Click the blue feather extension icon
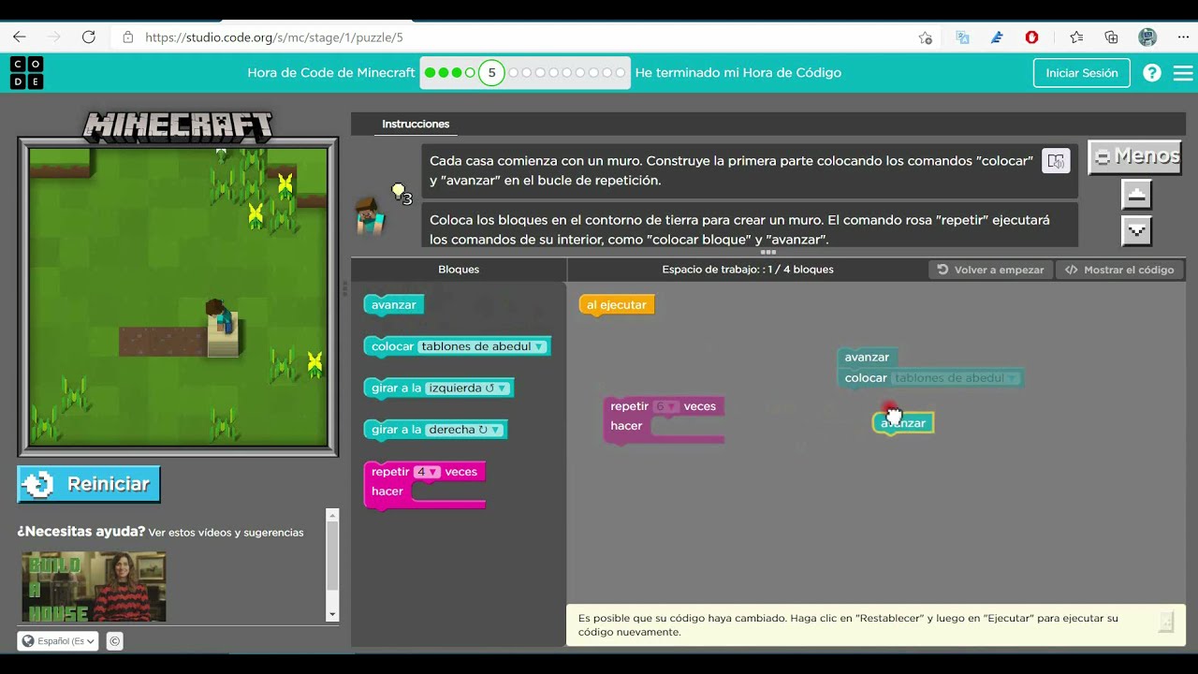This screenshot has width=1198, height=674. click(997, 37)
